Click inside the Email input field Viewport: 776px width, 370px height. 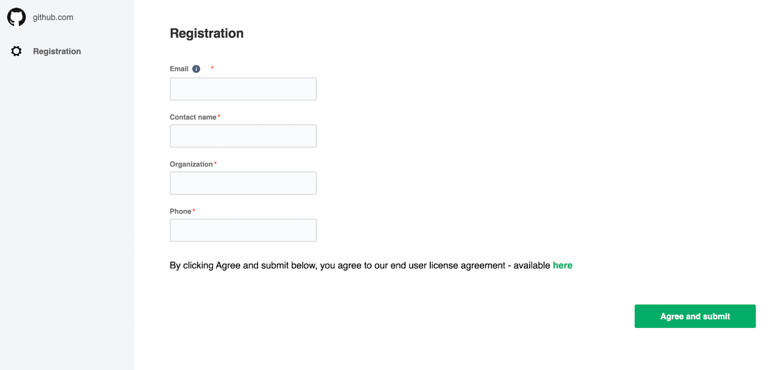coord(242,89)
